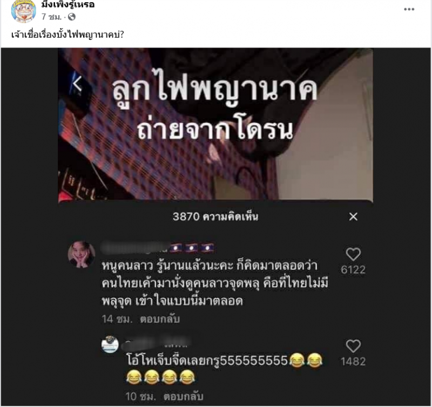Click the 6122 like count
The height and width of the screenshot is (407, 432).
[x=353, y=269]
